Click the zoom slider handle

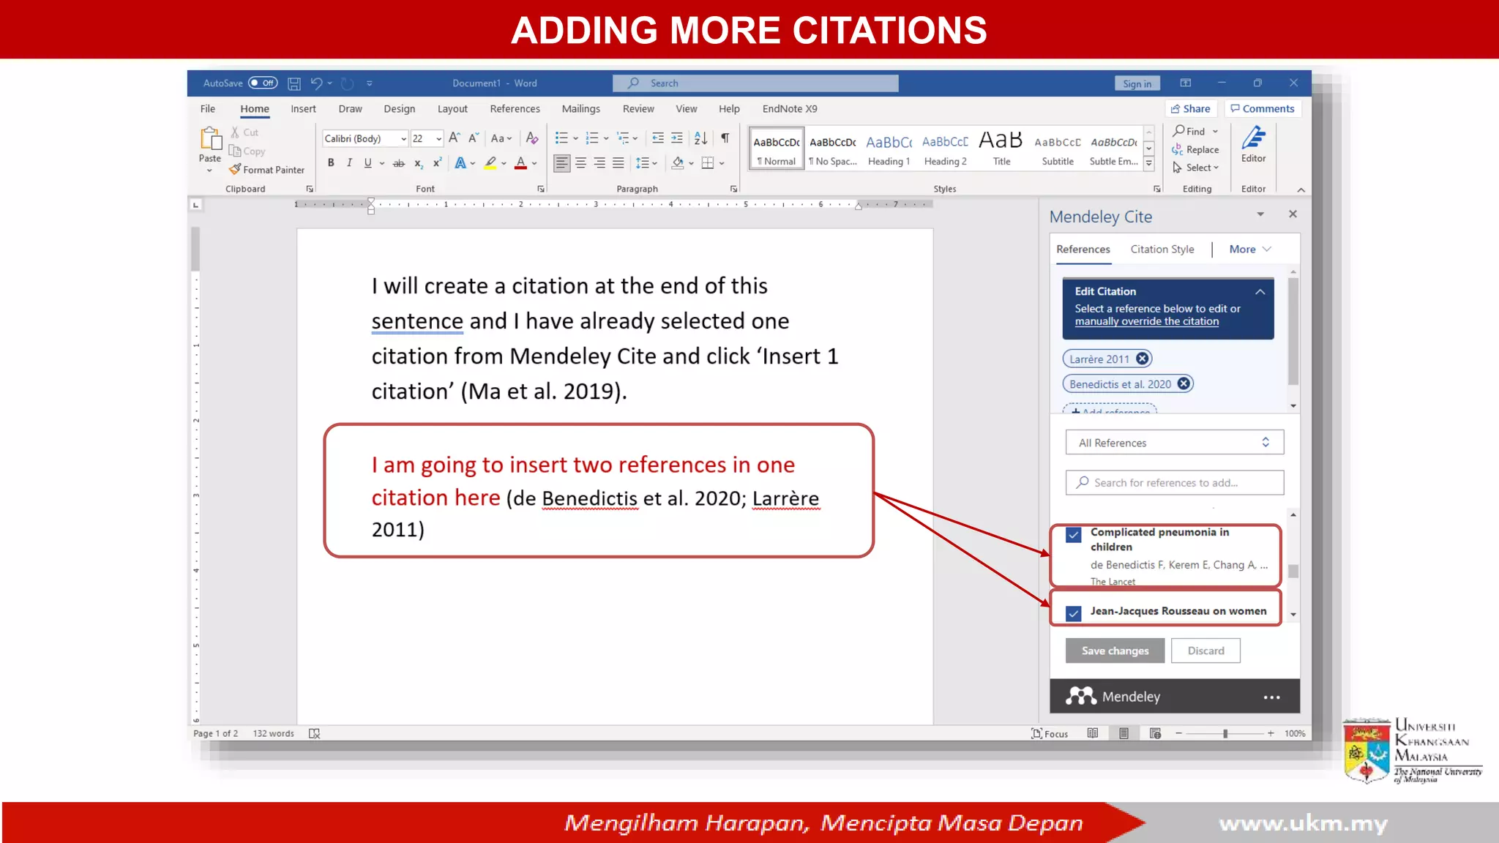click(x=1225, y=733)
